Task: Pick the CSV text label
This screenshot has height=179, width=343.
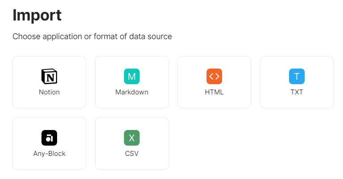Action: (132, 154)
